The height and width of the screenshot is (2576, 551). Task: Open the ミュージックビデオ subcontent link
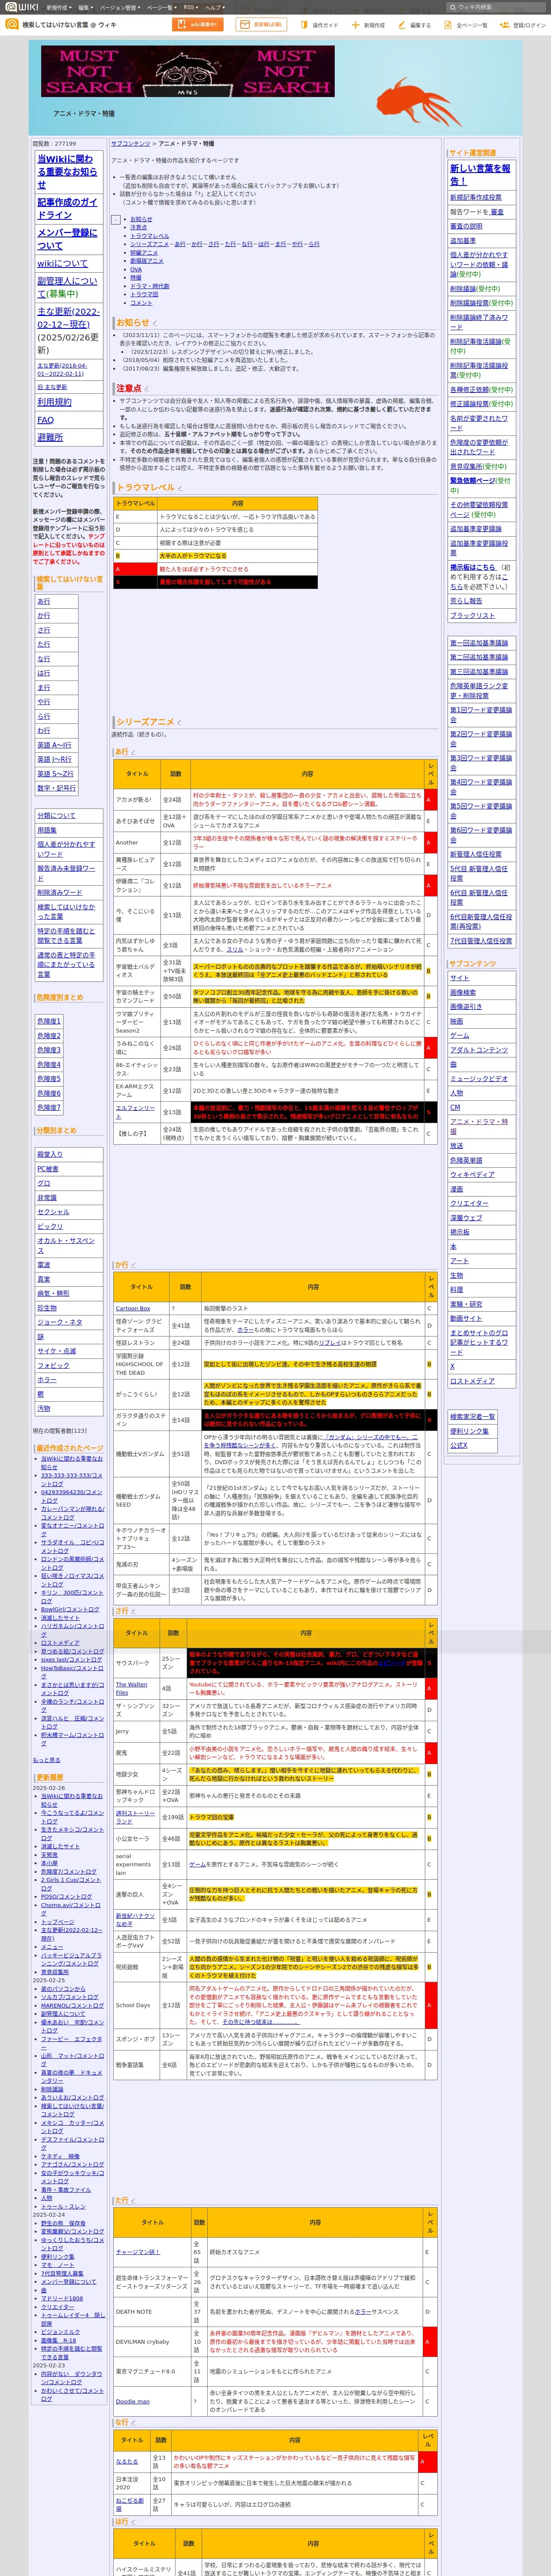coord(479,1078)
